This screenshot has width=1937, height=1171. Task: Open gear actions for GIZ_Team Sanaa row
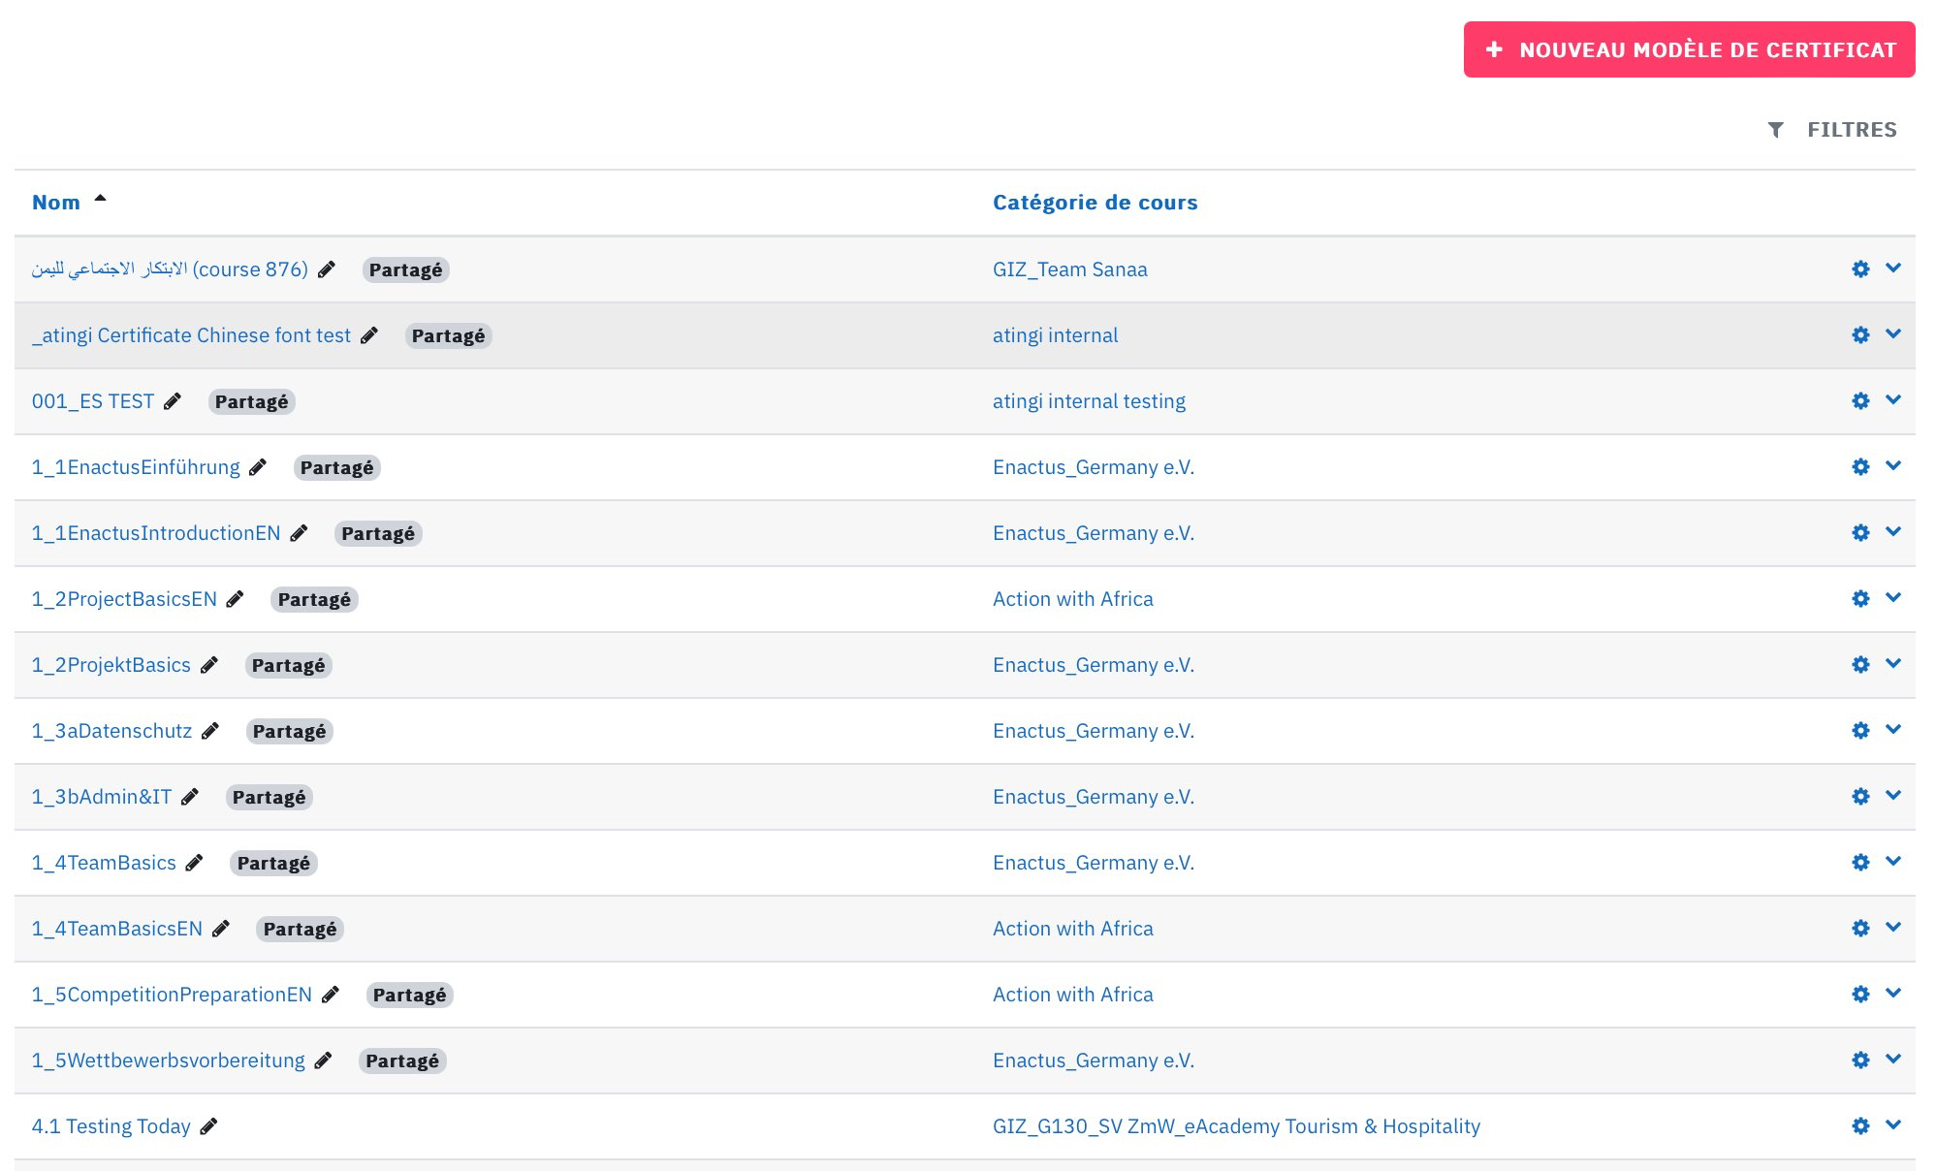[1860, 269]
